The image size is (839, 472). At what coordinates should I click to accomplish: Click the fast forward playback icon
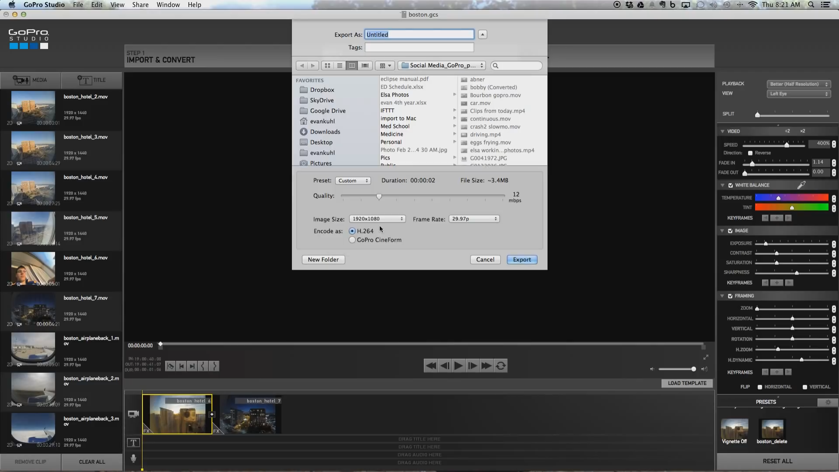(486, 366)
